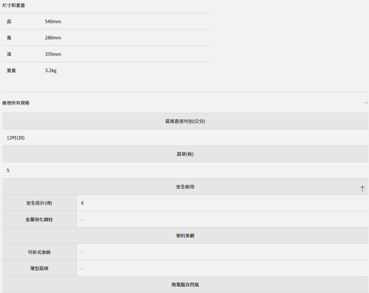
Task: Click the 370mm depth value
Action: [53, 54]
